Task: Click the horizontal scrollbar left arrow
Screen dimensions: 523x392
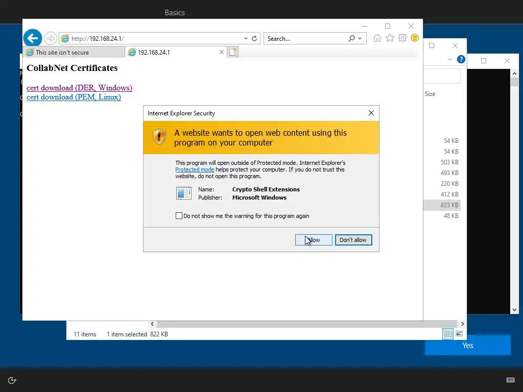Action: click(152, 324)
